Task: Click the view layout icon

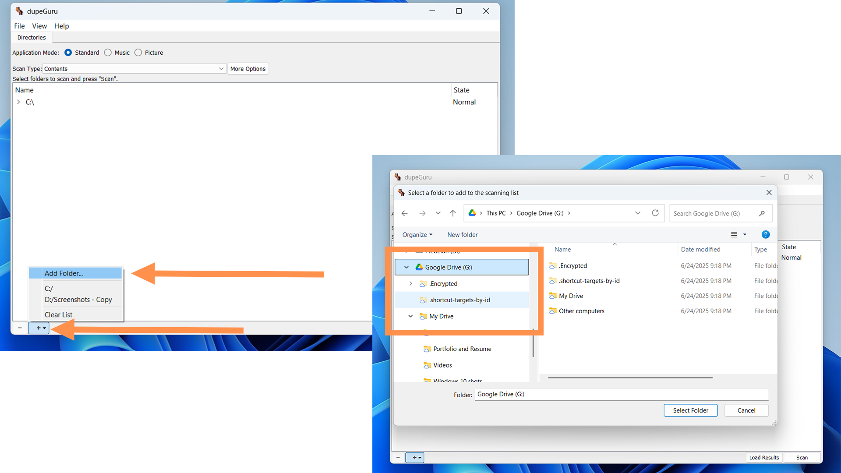Action: [734, 235]
